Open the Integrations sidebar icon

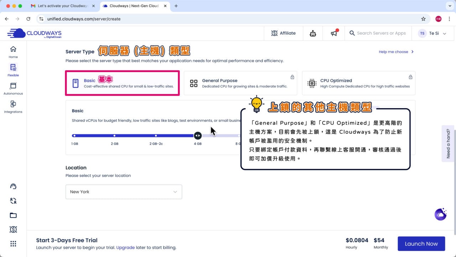(13, 107)
